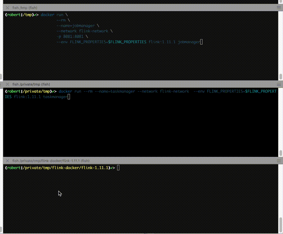
Task: Close the fish /private/tmp taskmanager pane
Action: pos(7,84)
